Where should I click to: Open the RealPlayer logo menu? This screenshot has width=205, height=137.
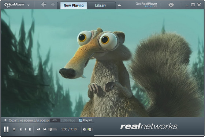[x=17, y=5]
